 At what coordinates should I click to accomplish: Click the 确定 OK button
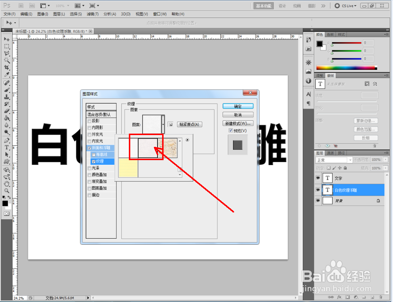point(238,106)
